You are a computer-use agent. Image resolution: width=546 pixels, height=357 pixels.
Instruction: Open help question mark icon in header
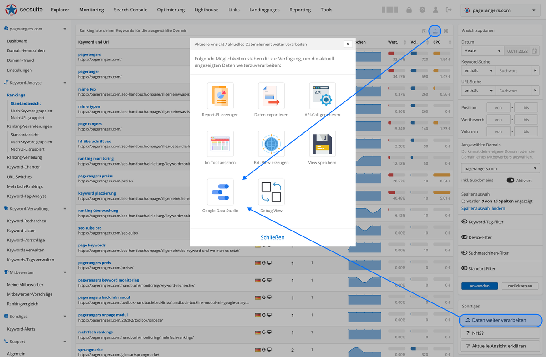[423, 10]
